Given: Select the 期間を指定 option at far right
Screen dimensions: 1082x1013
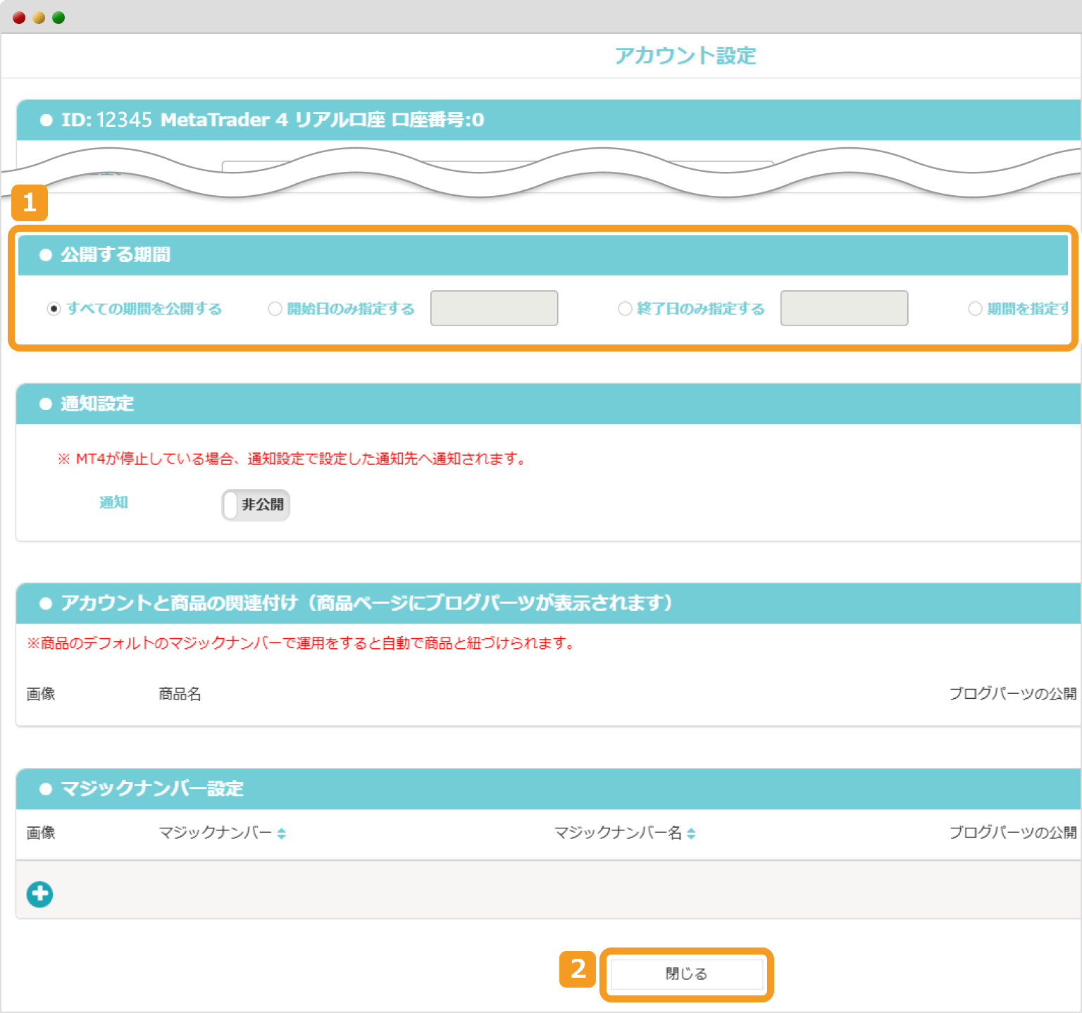Looking at the screenshot, I should pyautogui.click(x=976, y=308).
